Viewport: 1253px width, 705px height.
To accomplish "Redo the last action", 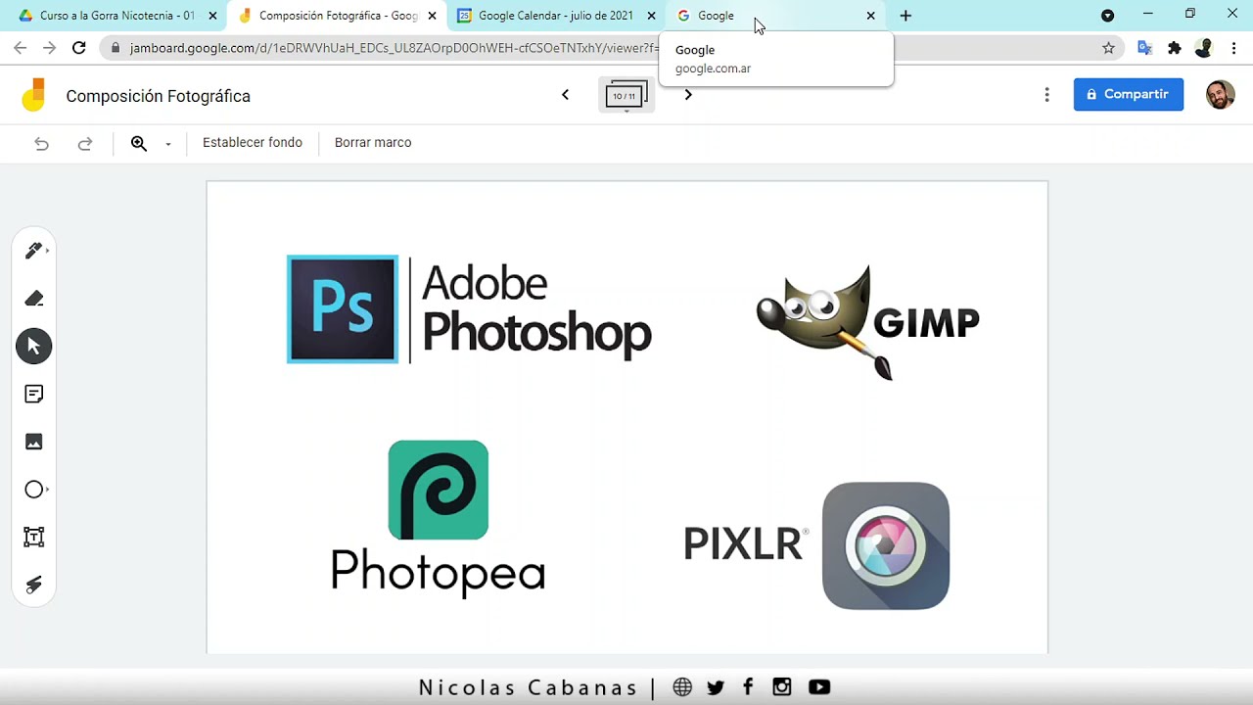I will 85,144.
